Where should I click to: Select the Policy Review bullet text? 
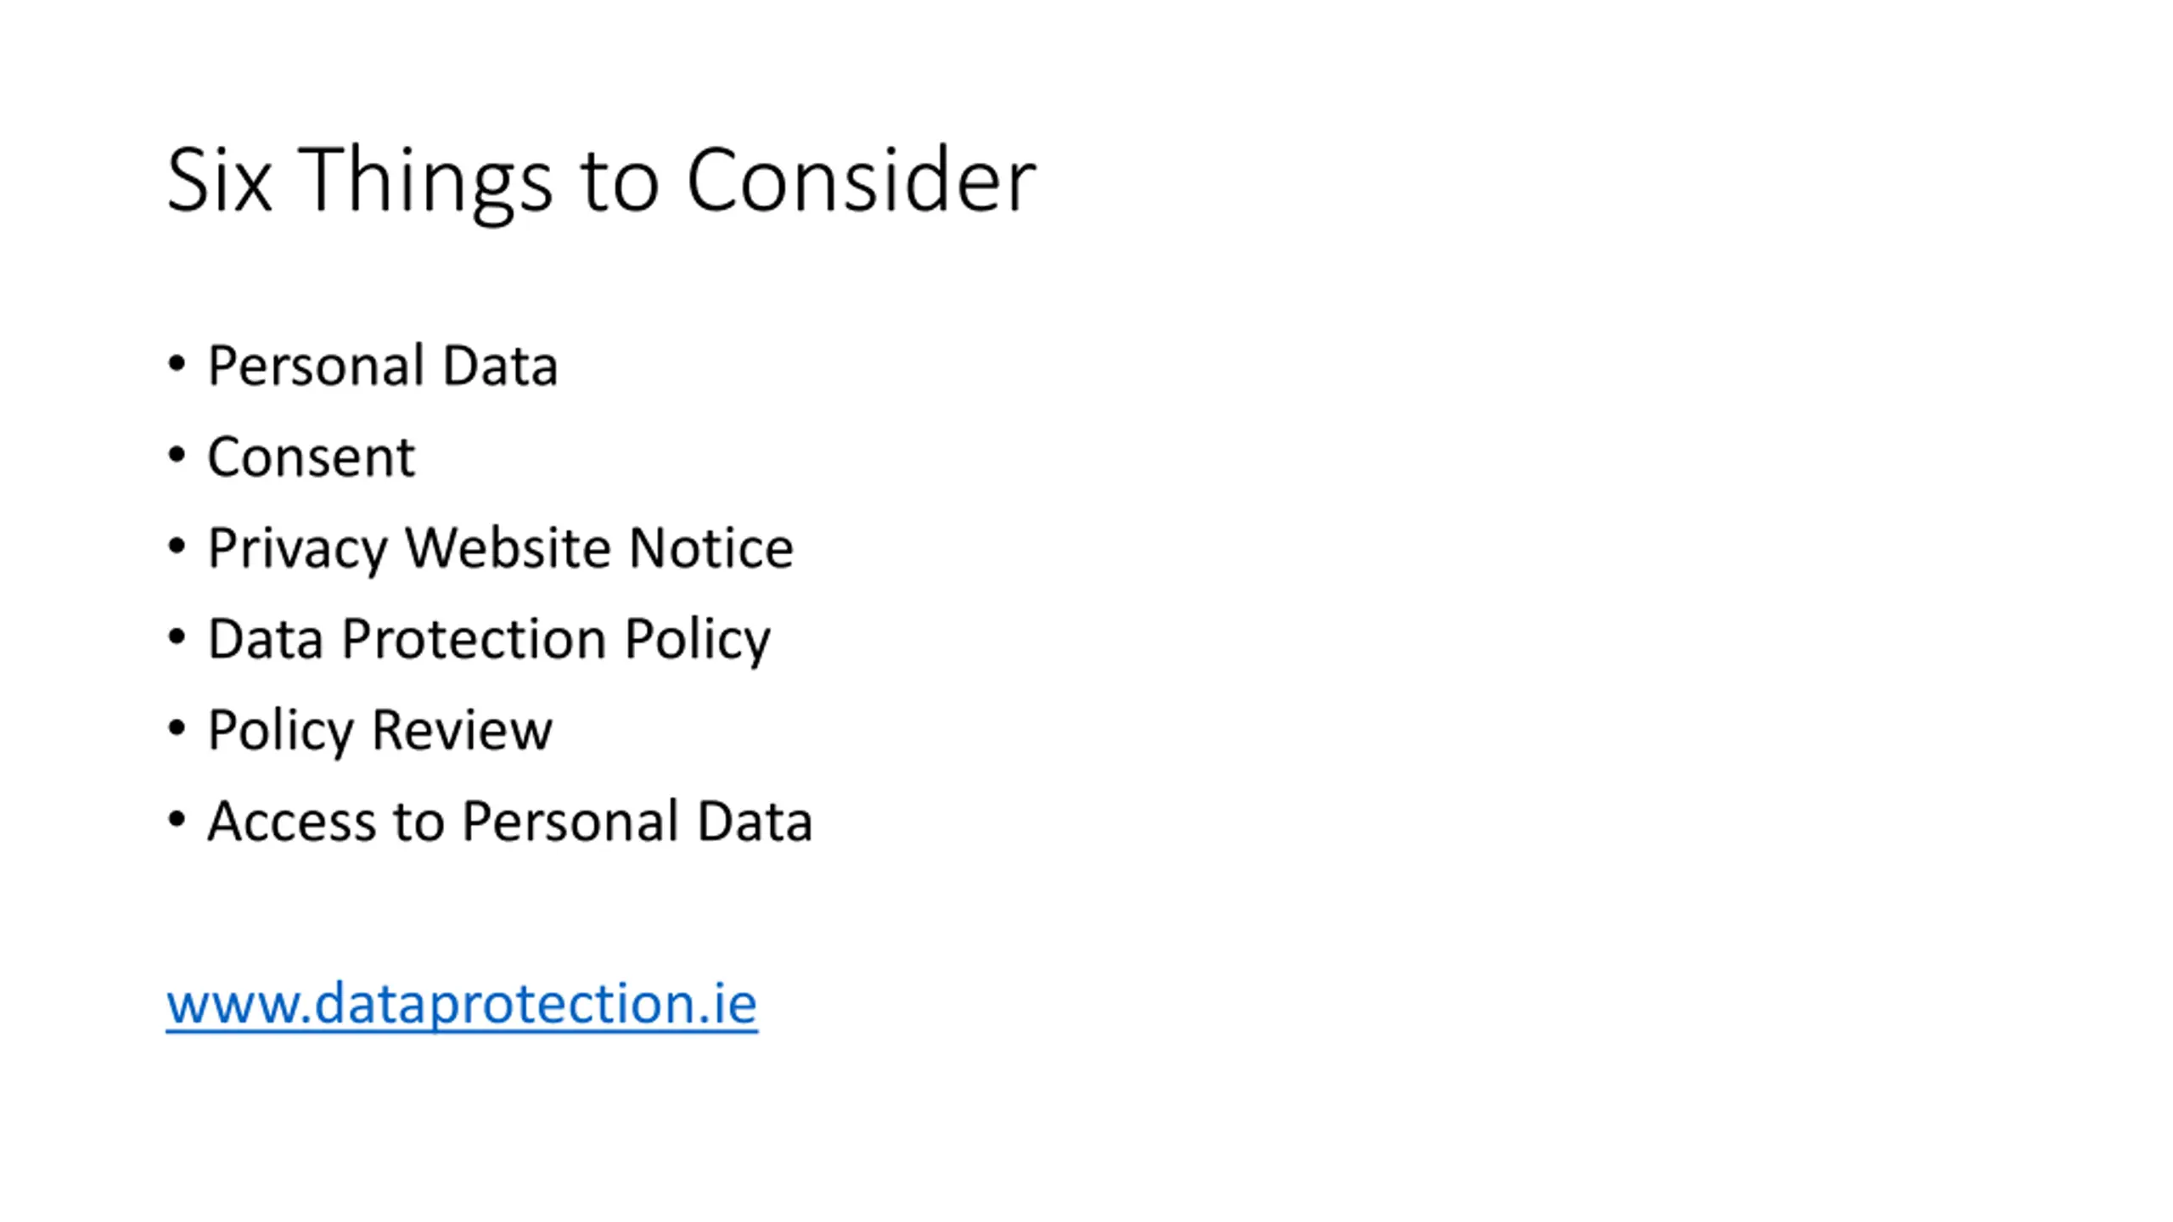379,731
